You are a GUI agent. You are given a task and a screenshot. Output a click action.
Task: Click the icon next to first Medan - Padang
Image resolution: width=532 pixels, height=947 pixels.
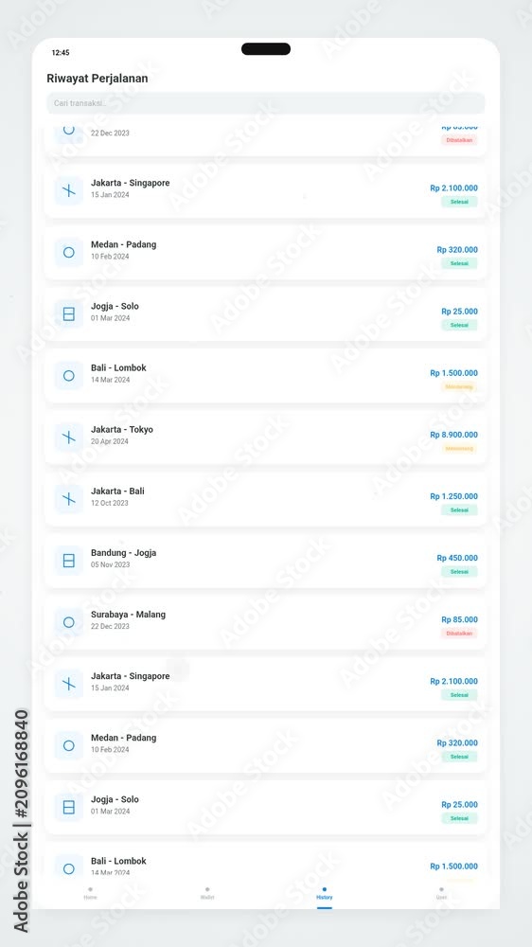[69, 253]
